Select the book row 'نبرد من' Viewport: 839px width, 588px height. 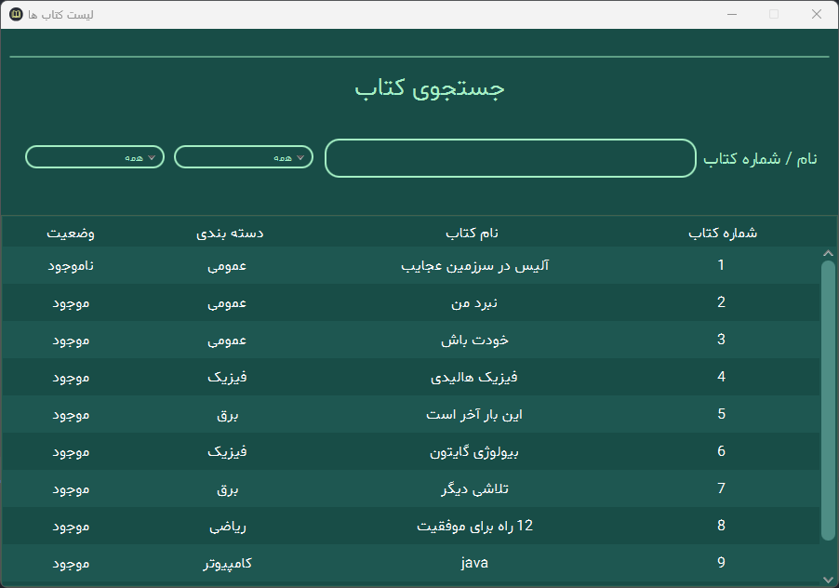pos(411,302)
